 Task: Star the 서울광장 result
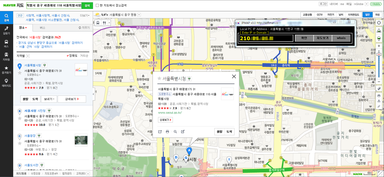coord(20,143)
